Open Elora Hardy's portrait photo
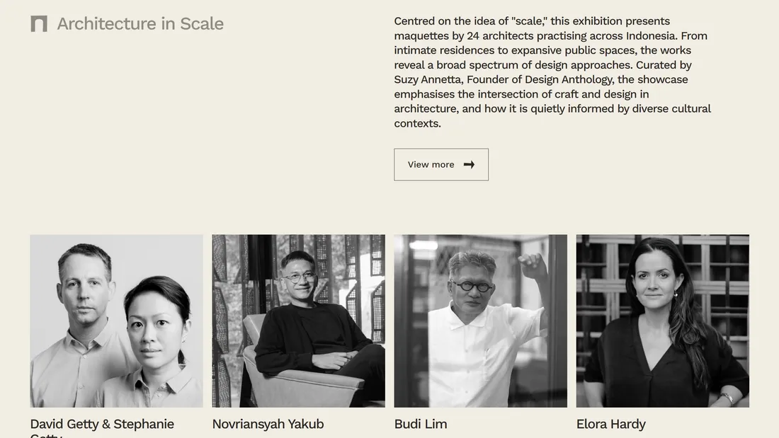Viewport: 779px width, 438px height. pos(662,321)
